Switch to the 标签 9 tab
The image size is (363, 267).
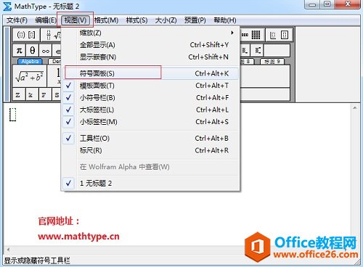click(x=272, y=62)
